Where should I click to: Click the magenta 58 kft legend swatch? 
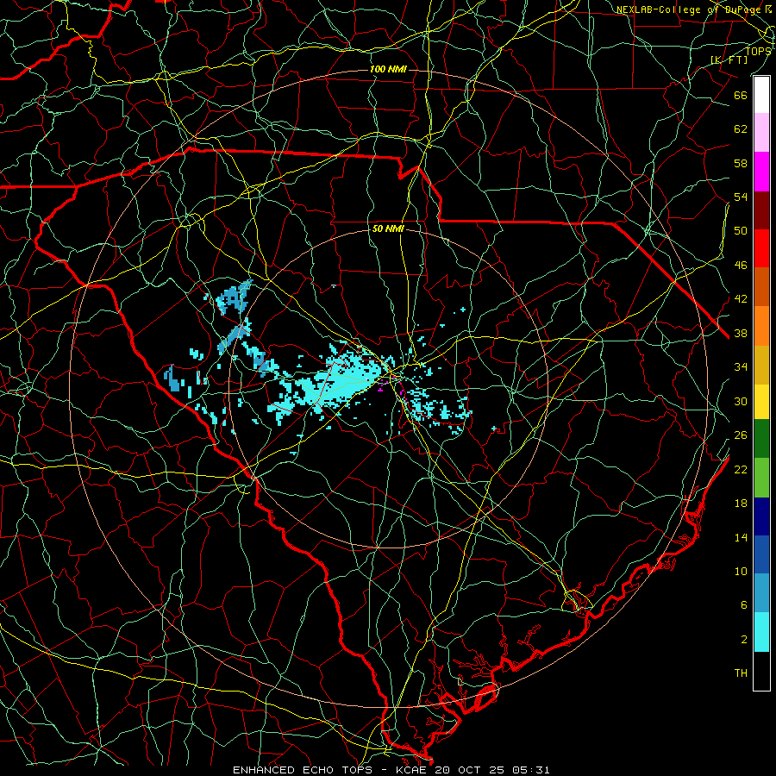pos(761,172)
